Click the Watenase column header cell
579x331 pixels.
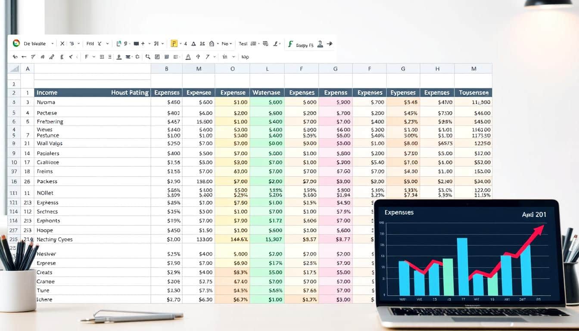[x=266, y=93]
